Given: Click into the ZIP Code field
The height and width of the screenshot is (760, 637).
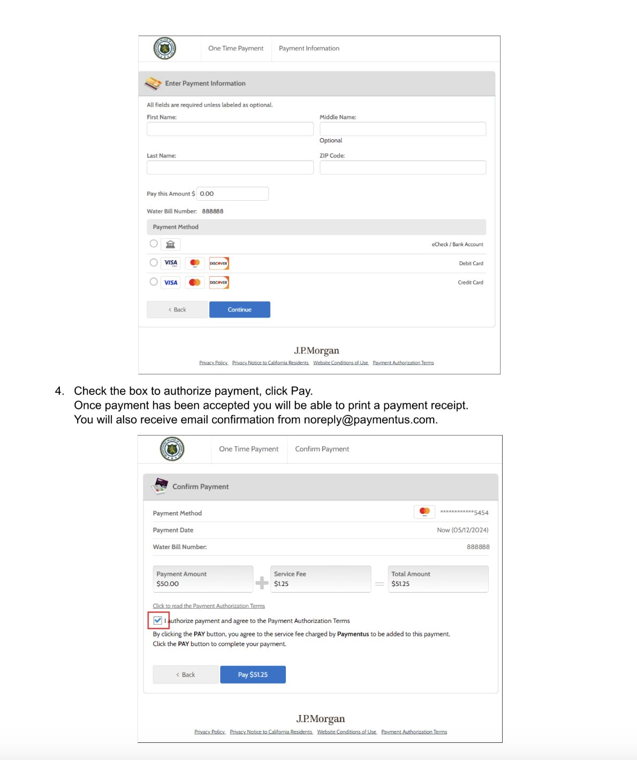Looking at the screenshot, I should click(403, 168).
